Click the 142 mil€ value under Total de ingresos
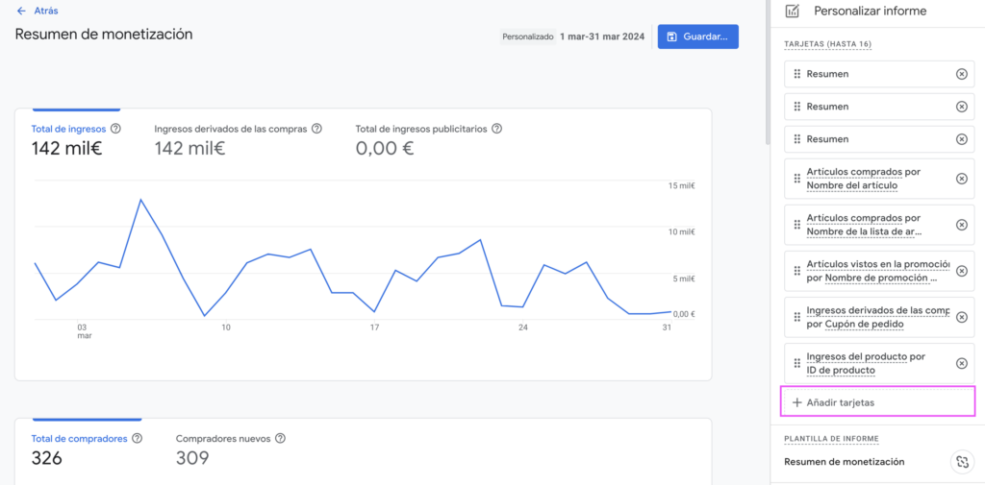 click(x=66, y=149)
